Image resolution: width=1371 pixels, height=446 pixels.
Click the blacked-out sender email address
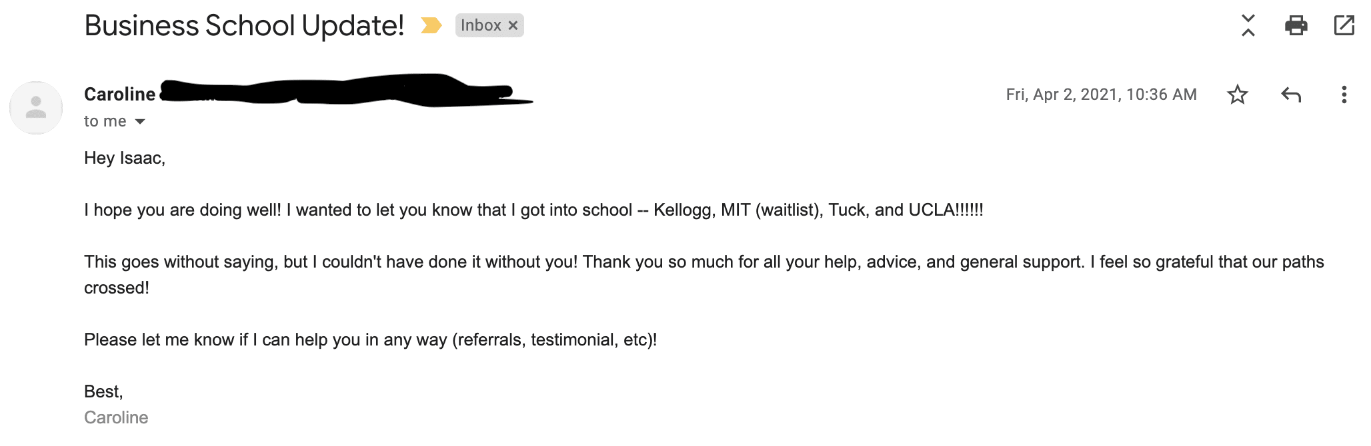pos(347,92)
